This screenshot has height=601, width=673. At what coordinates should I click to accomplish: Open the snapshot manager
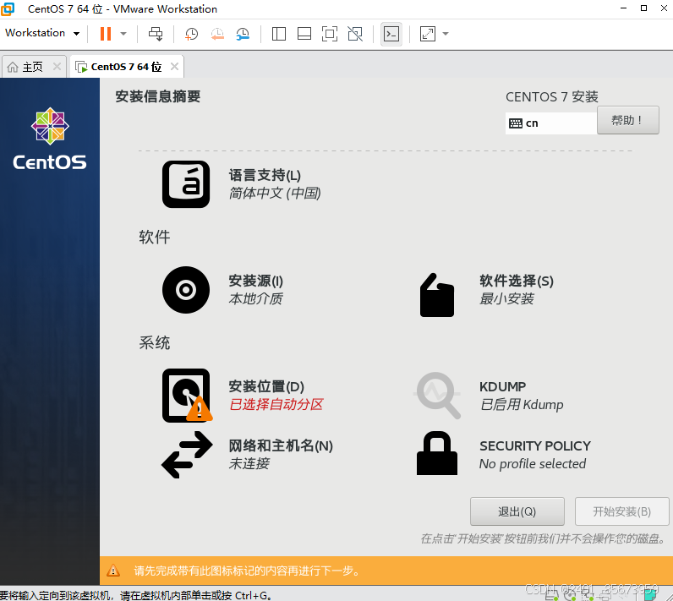click(x=243, y=34)
